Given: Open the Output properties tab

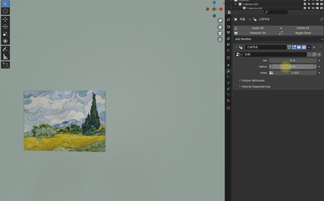Looking at the screenshot, I should pyautogui.click(x=228, y=33).
